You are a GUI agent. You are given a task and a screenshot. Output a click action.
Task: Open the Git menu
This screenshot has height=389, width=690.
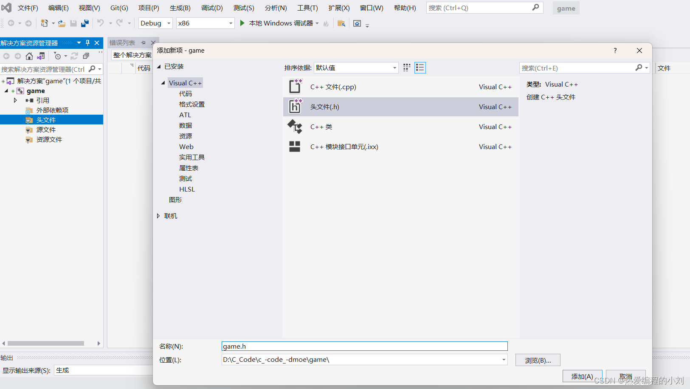(x=119, y=8)
